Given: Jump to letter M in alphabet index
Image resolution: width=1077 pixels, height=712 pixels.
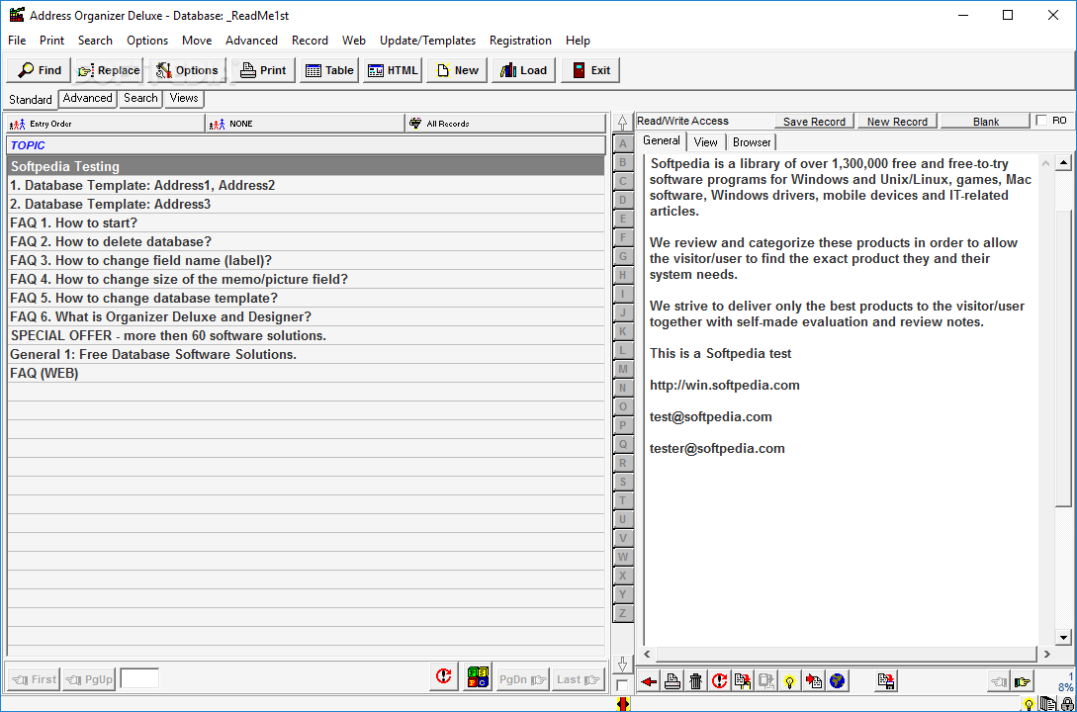Looking at the screenshot, I should 622,370.
